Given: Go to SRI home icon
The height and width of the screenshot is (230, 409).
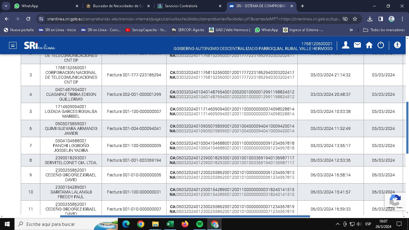Looking at the screenshot, I should coord(369,45).
